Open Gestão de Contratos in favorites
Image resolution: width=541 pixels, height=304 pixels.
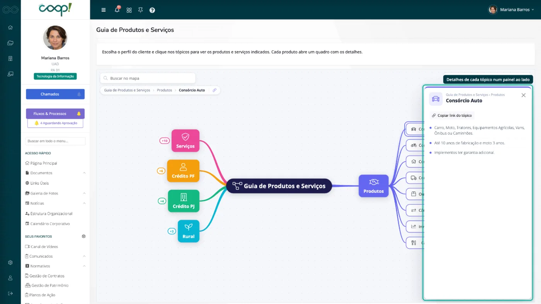click(x=45, y=276)
